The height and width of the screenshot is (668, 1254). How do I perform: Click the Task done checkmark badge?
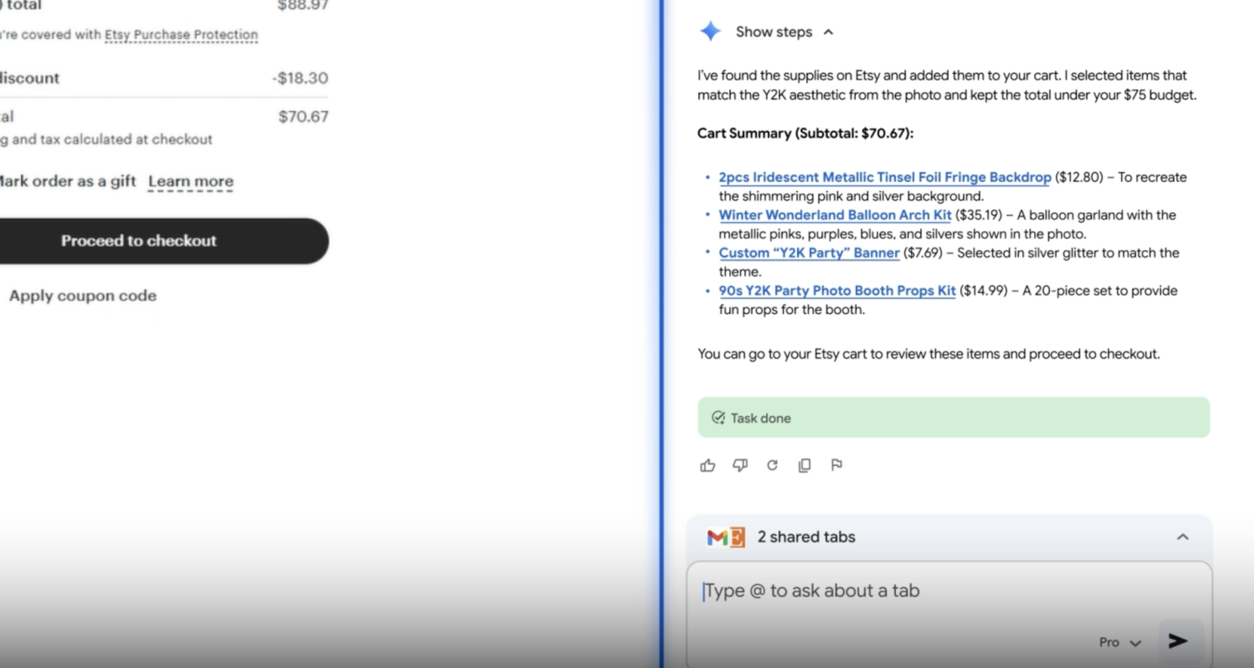tap(719, 417)
